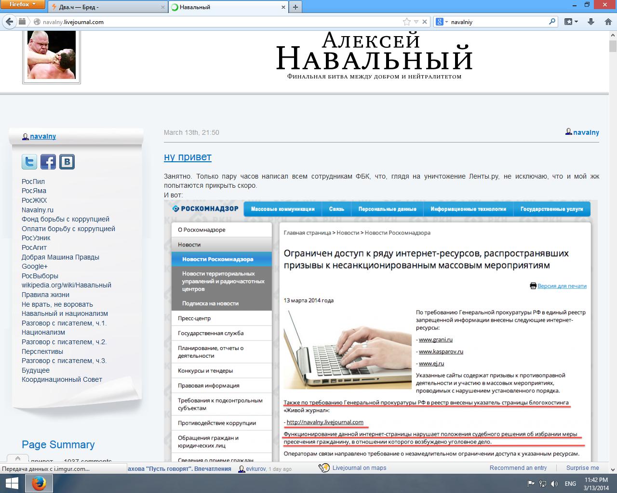Open "Не врать, не воровать" link

[57, 304]
